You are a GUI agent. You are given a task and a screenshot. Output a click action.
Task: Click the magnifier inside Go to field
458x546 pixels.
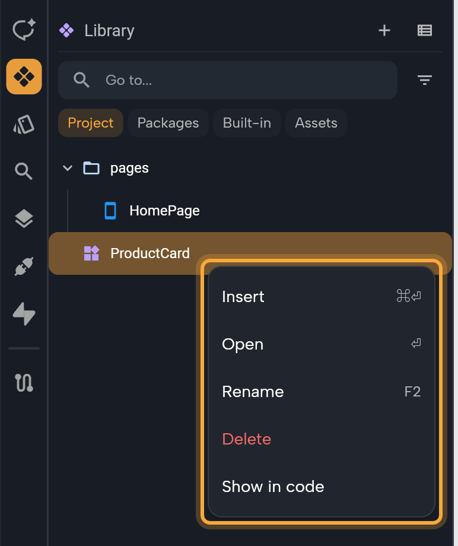click(x=81, y=80)
